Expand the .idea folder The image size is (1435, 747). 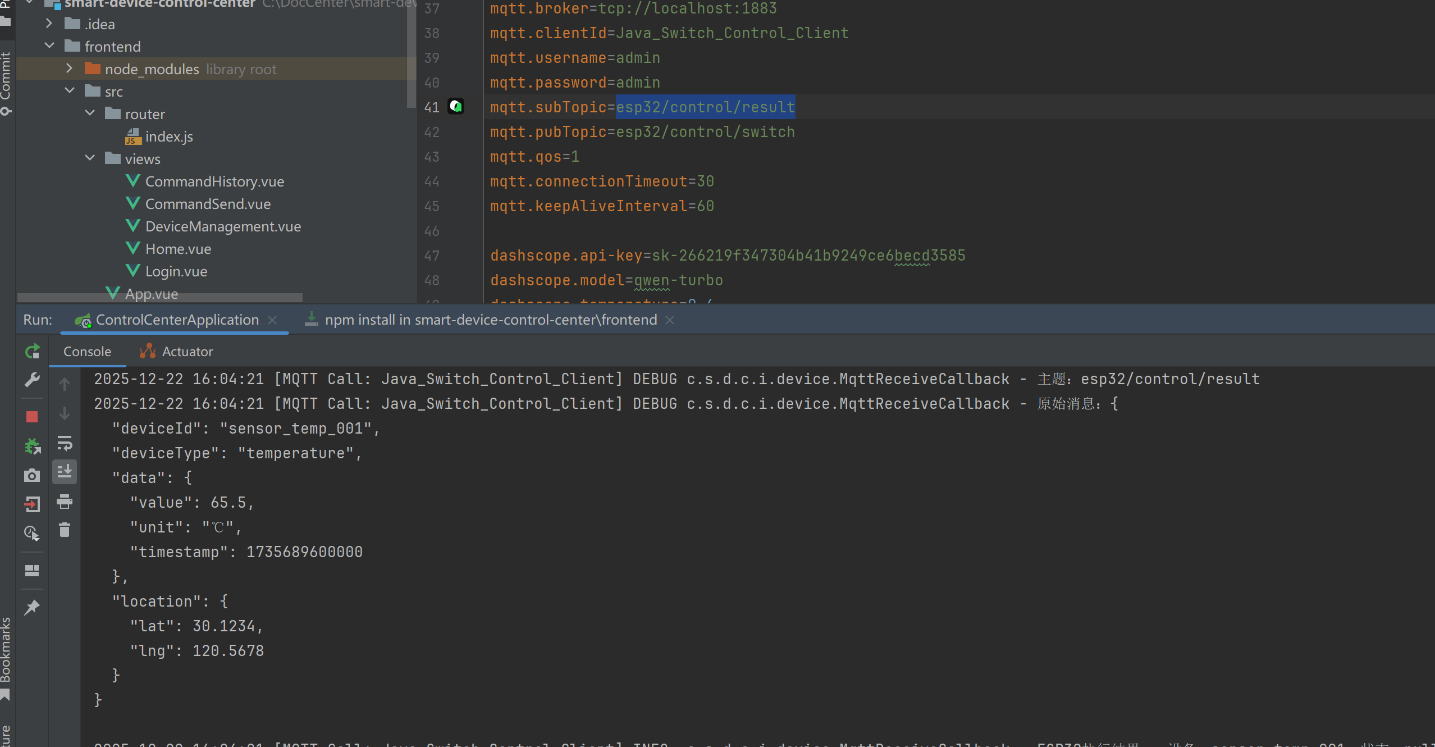pos(49,24)
